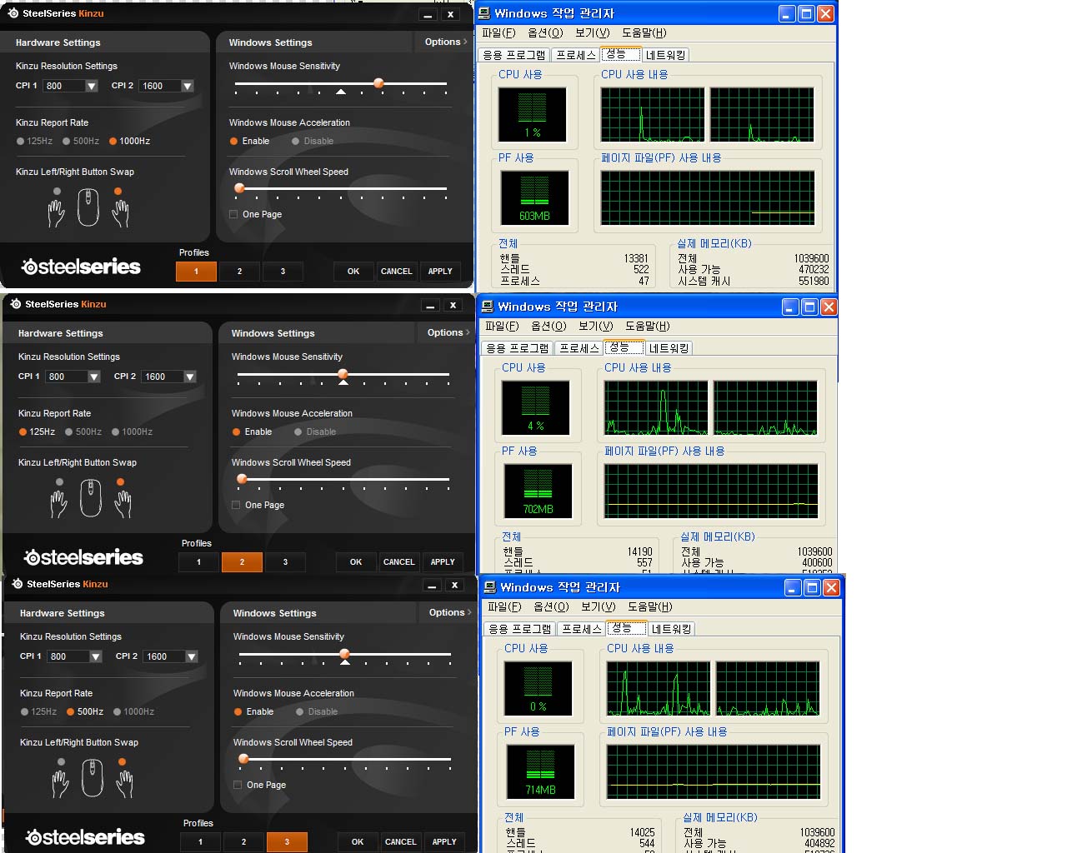This screenshot has width=1067, height=853.
Task: Select 1000Hz in the Kinzu window with profile 2 active
Action: [133, 431]
